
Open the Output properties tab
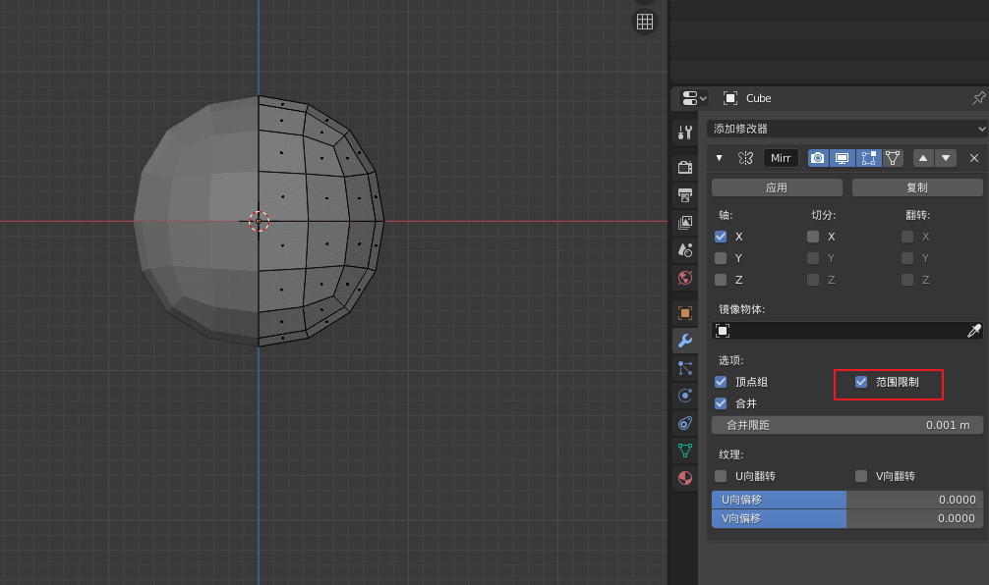point(685,194)
